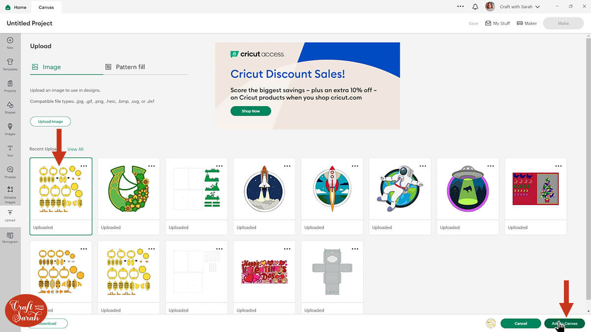
Task: Click the View All link
Action: tap(75, 149)
